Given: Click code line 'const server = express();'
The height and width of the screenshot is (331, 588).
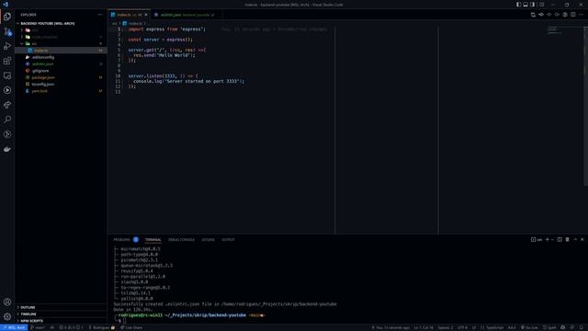Looking at the screenshot, I should click(x=161, y=40).
